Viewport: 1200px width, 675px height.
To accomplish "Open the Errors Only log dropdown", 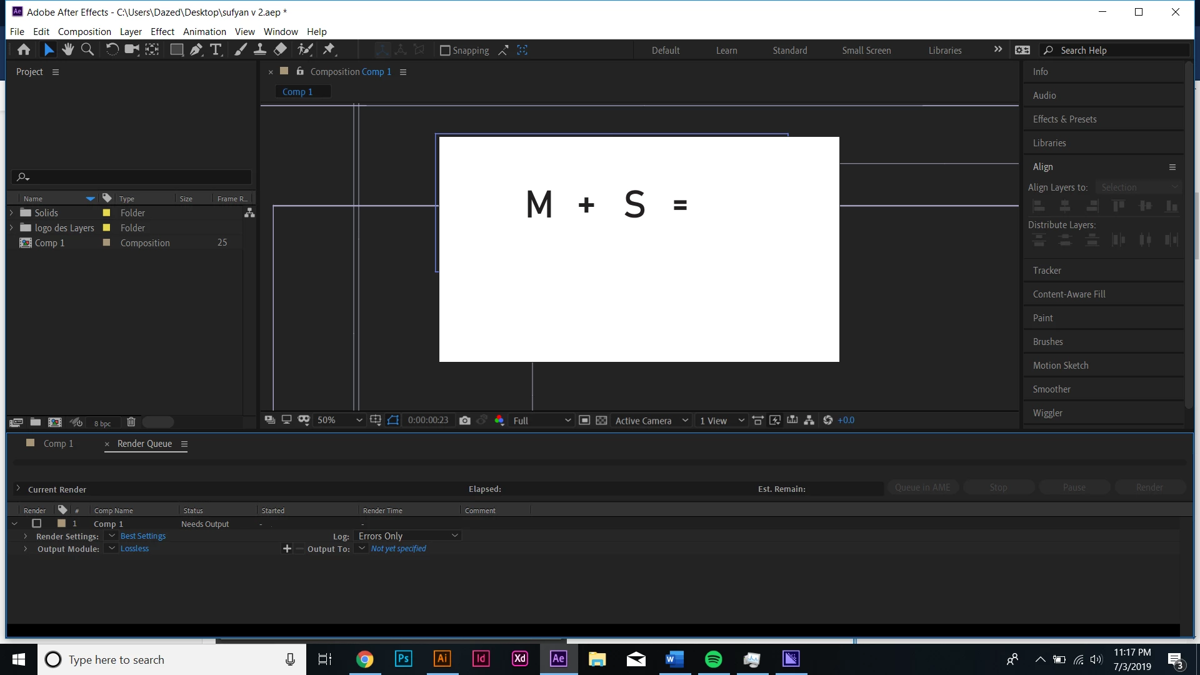I will (408, 536).
